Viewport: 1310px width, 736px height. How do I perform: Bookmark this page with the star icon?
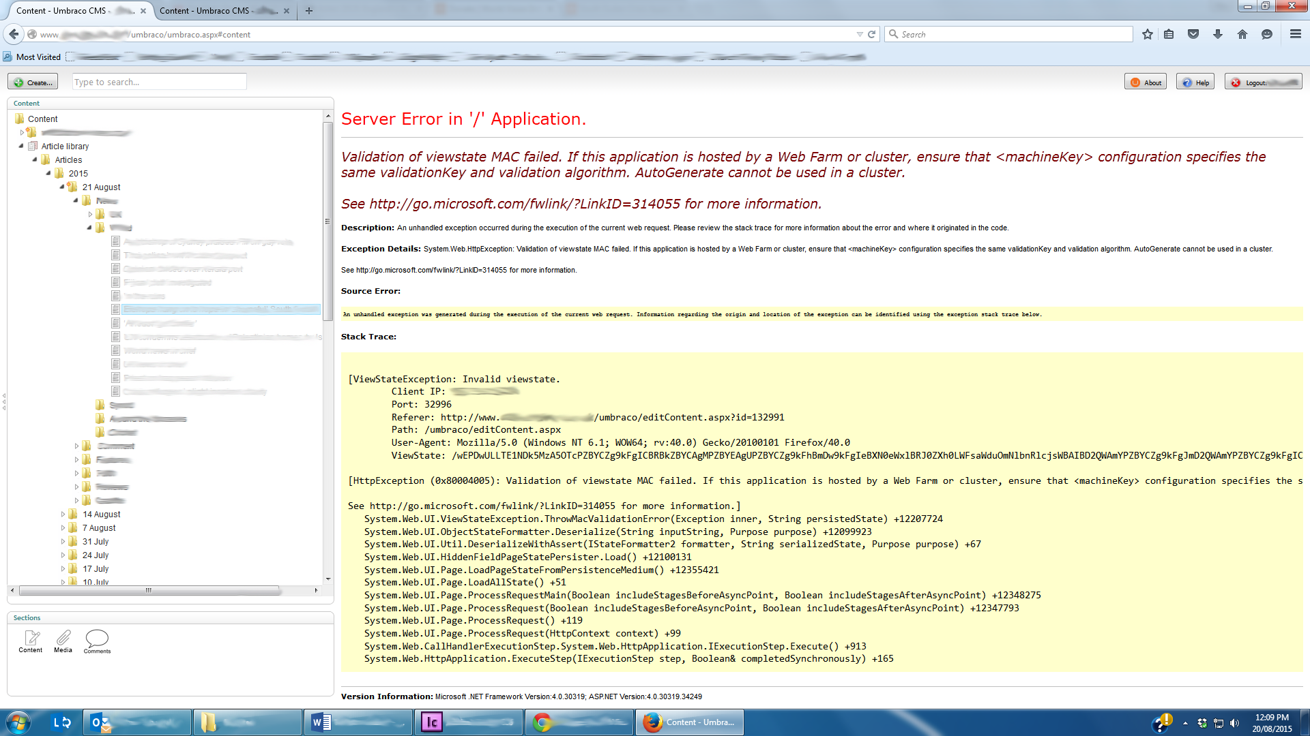pyautogui.click(x=1148, y=34)
